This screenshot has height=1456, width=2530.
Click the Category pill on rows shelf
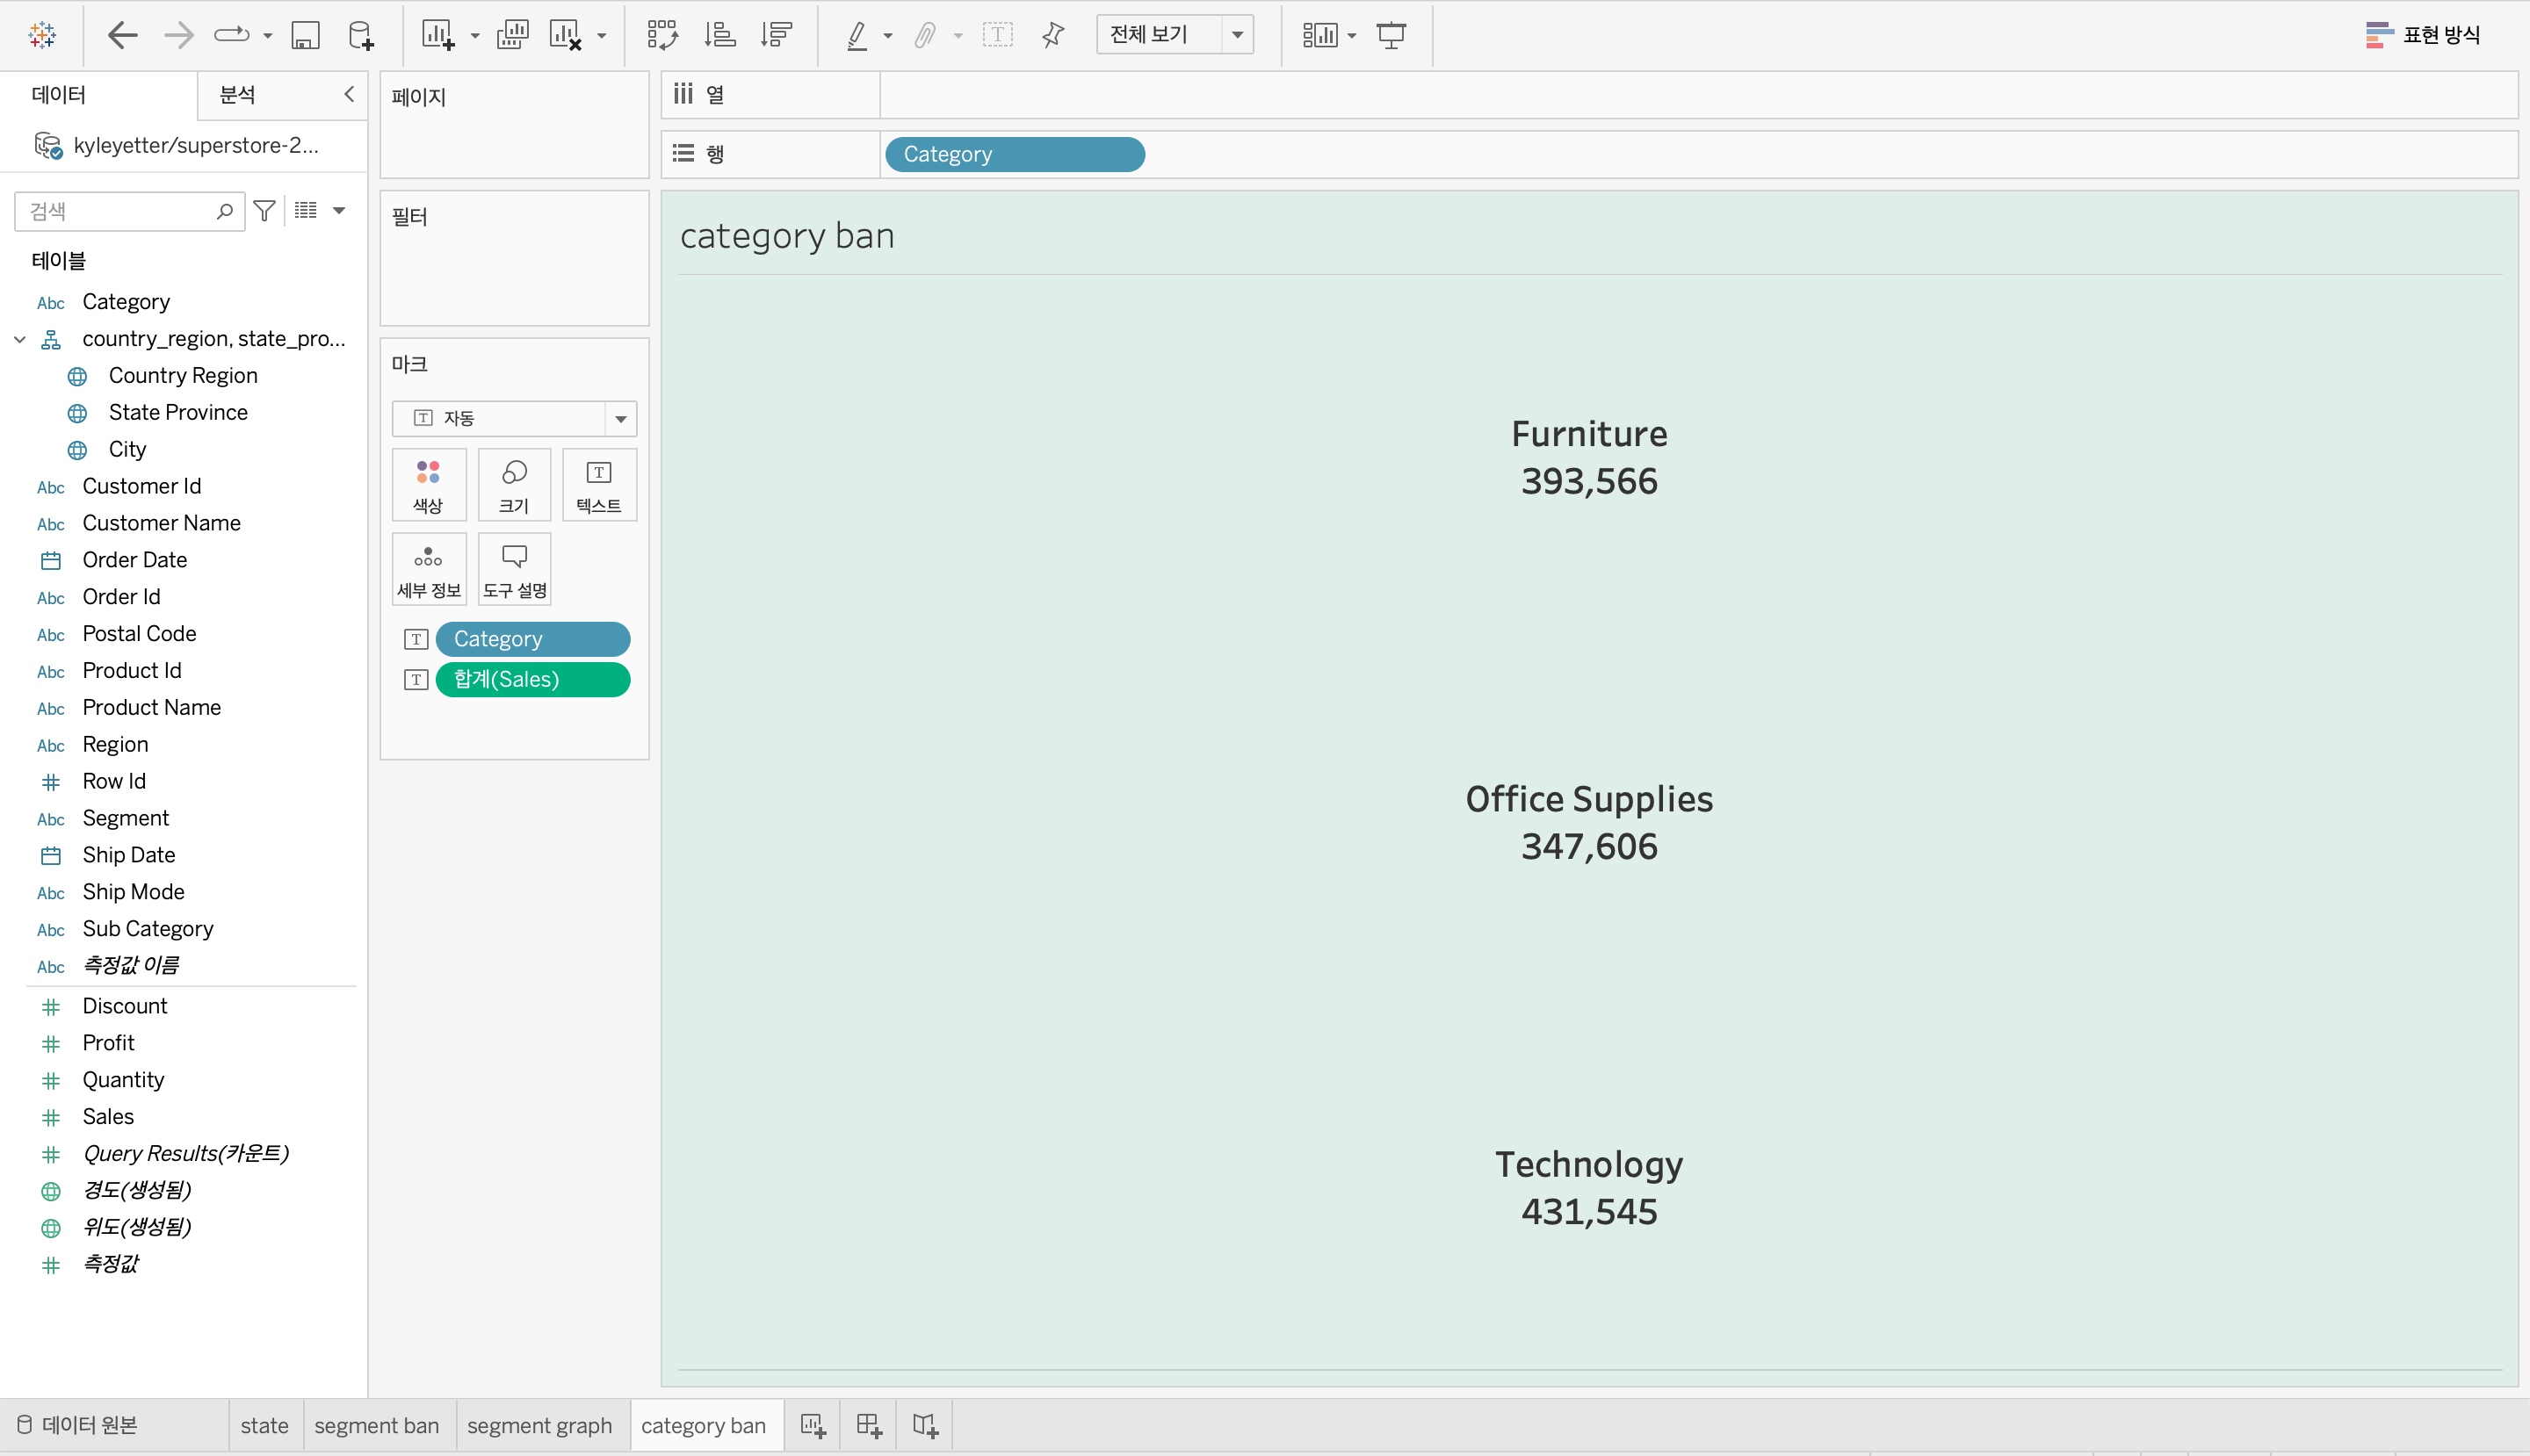[x=1015, y=155]
